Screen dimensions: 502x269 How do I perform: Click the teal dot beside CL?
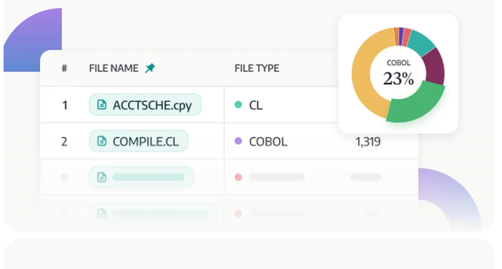pos(238,104)
